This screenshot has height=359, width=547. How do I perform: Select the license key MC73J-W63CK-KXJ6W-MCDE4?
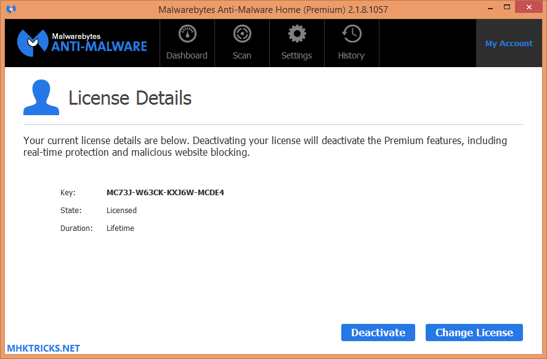coord(165,193)
